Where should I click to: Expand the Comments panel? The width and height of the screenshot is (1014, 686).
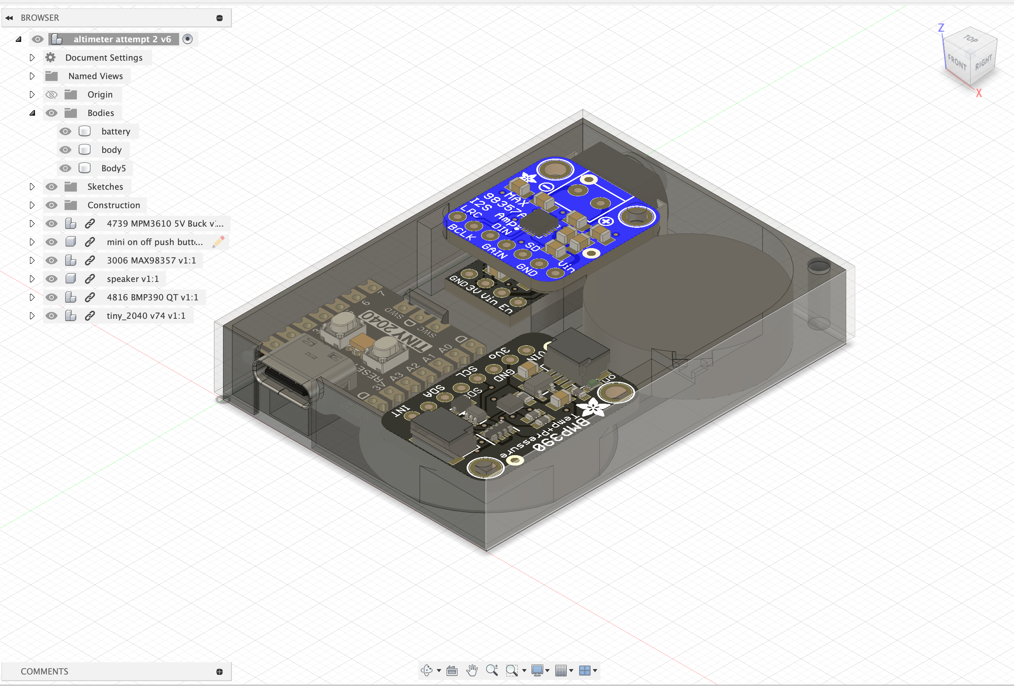pos(219,672)
